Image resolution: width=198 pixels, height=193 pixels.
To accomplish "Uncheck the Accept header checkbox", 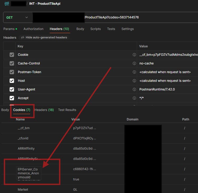I will (12, 98).
